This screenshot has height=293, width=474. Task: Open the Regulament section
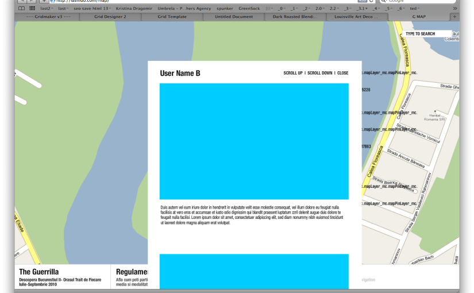click(132, 272)
